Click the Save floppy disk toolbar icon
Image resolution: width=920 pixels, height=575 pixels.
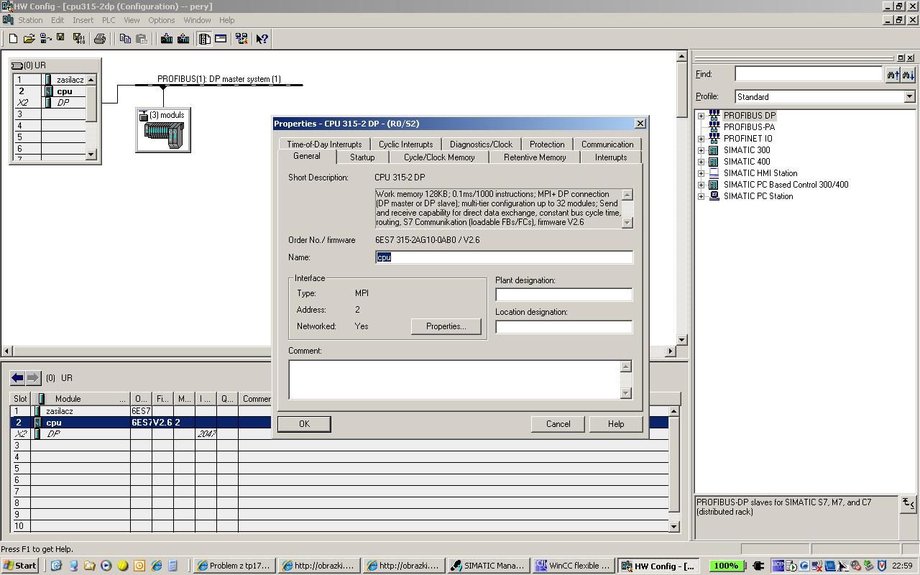click(x=61, y=39)
